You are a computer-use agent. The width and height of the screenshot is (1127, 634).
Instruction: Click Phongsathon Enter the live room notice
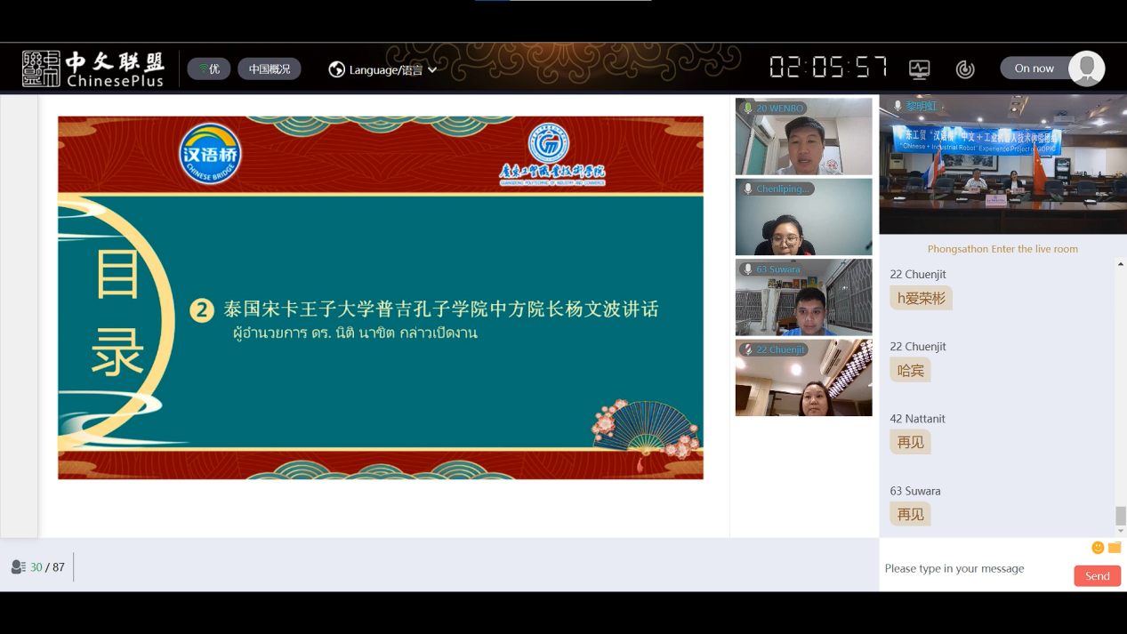[x=1002, y=249]
